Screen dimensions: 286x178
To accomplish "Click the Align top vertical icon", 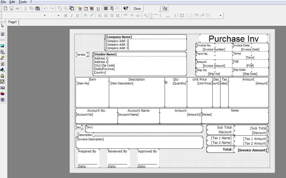I will (126, 15).
